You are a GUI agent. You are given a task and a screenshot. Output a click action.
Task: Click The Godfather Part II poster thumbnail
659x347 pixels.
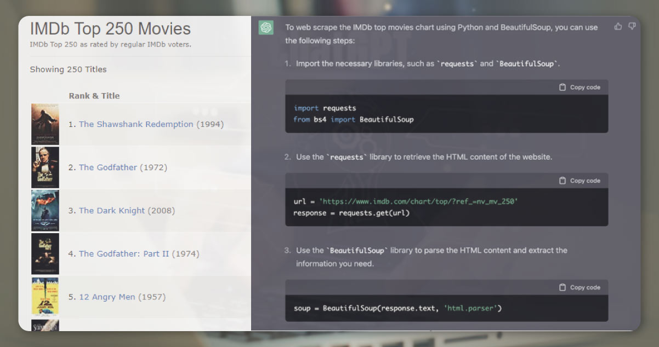pos(45,254)
